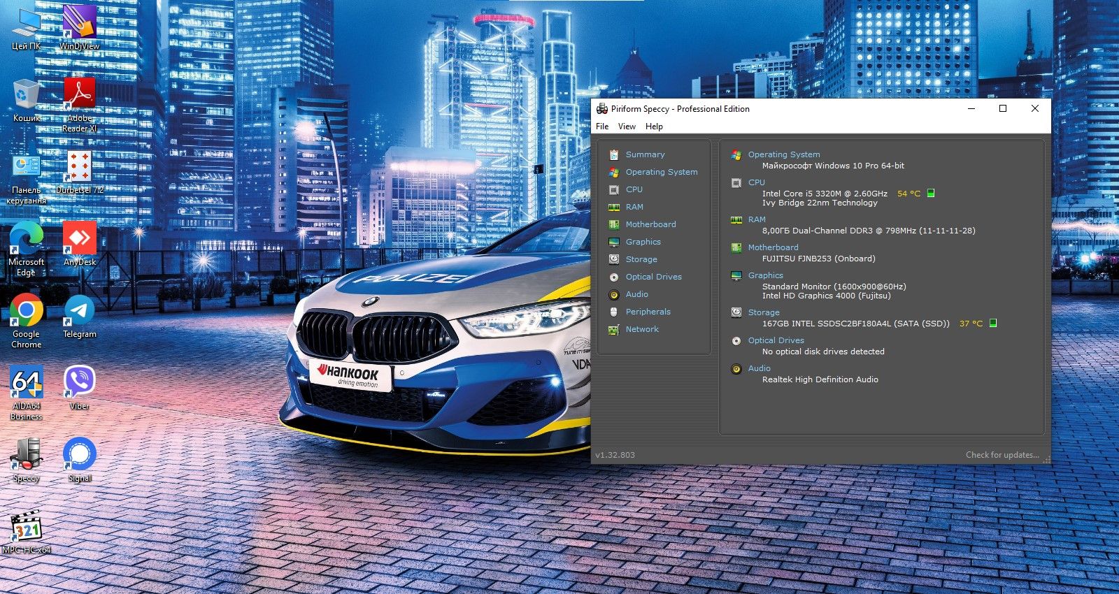Screen dimensions: 1119x594
Task: Click the Optical Drives disc icon in sidebar
Action: click(613, 277)
